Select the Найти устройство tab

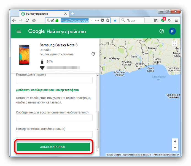[x=44, y=14]
